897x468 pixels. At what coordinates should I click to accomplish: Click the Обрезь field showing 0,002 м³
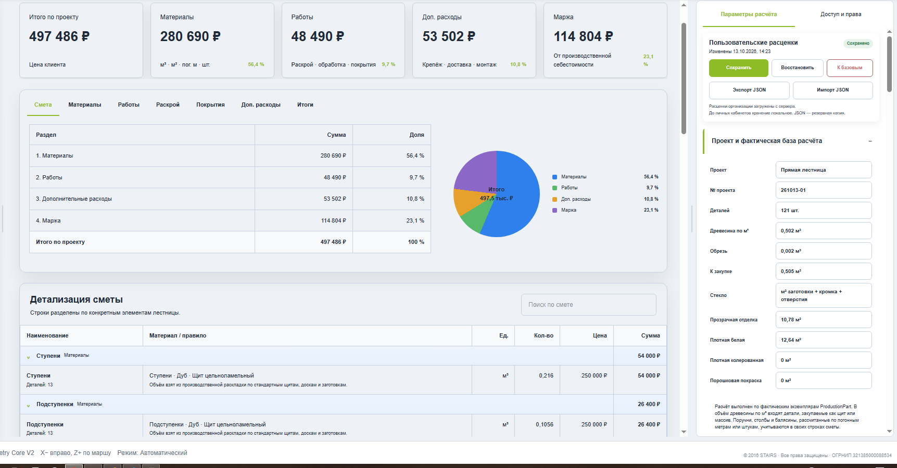(x=824, y=251)
